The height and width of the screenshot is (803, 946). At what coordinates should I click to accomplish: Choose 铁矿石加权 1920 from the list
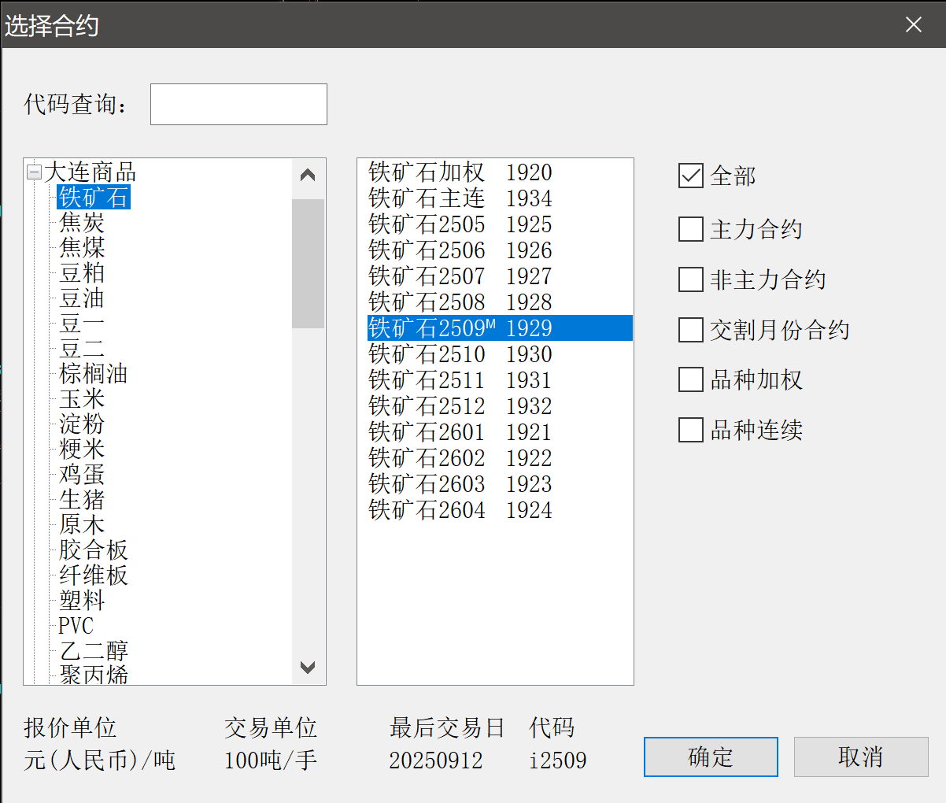(x=460, y=172)
